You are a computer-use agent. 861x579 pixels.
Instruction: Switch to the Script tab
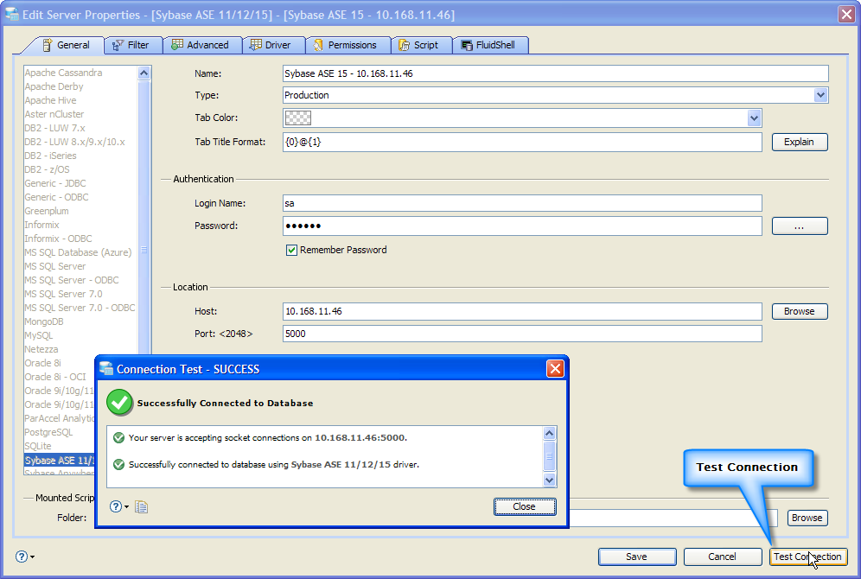pos(421,45)
